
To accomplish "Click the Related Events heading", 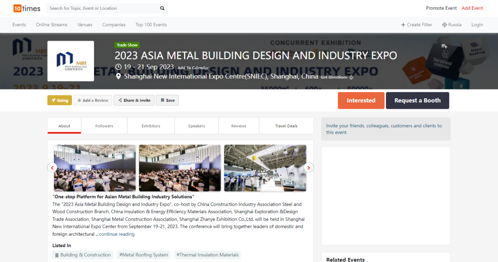I will [345, 259].
